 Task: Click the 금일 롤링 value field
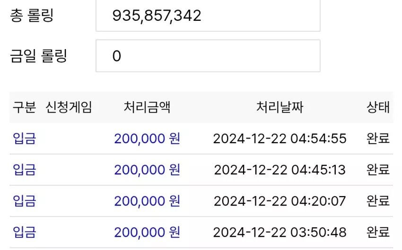click(x=208, y=56)
